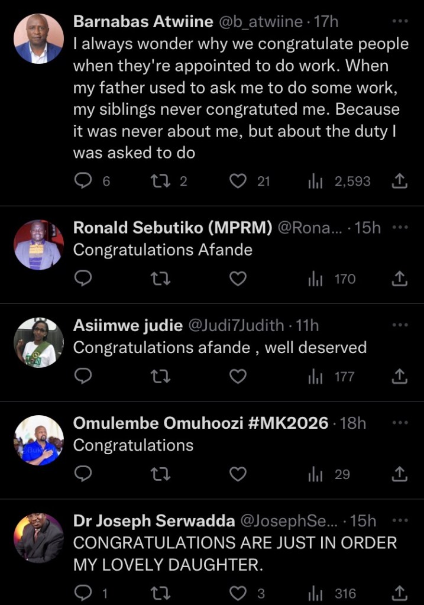
Task: Reply to Omulembe Omuhoozi's Congratulations tweet
Action: tap(84, 474)
